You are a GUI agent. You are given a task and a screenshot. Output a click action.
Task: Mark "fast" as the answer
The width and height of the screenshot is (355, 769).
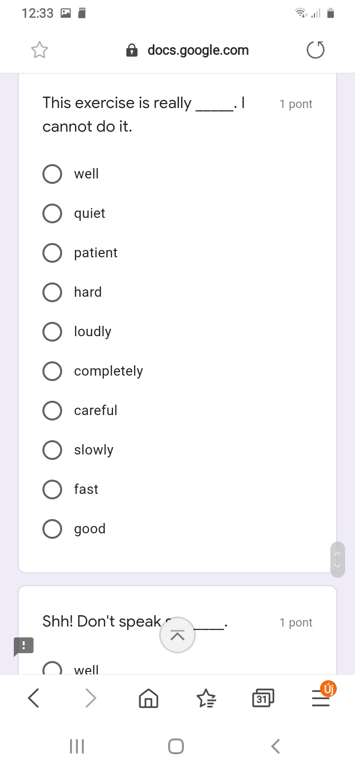(x=52, y=489)
